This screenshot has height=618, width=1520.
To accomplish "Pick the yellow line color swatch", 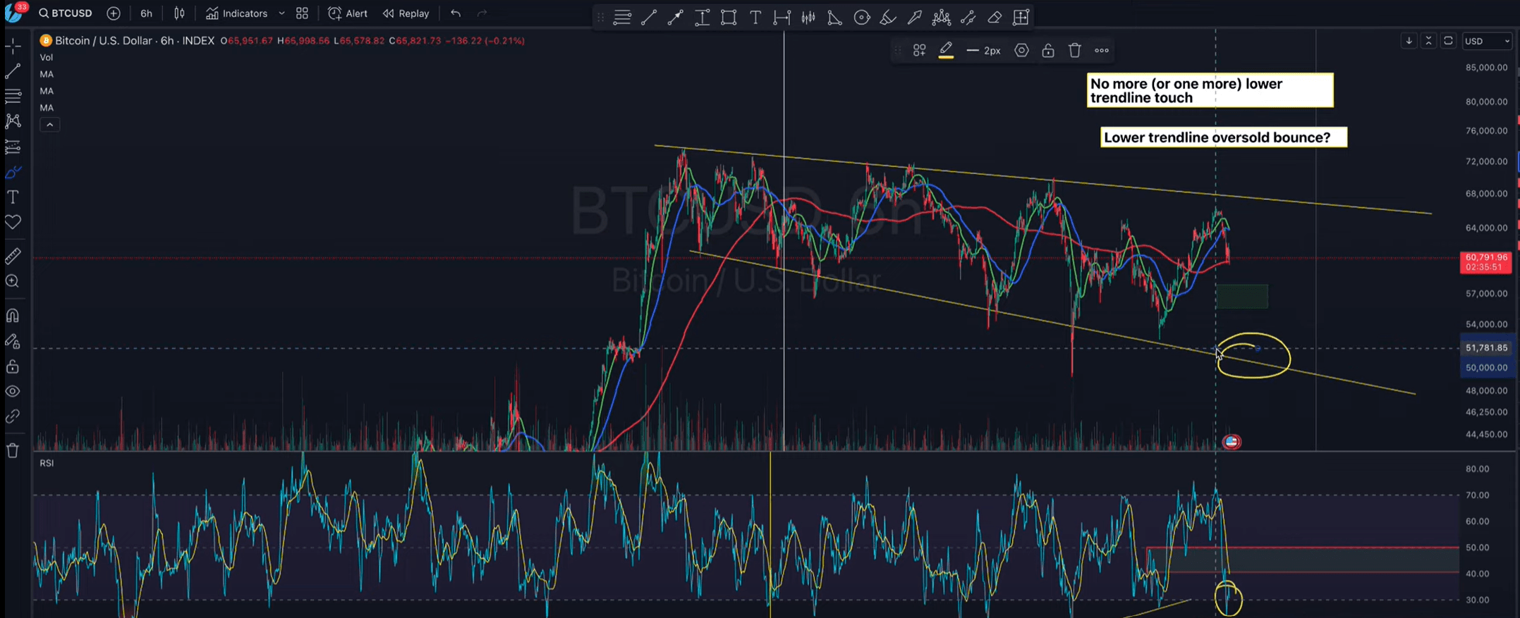I will click(x=946, y=51).
